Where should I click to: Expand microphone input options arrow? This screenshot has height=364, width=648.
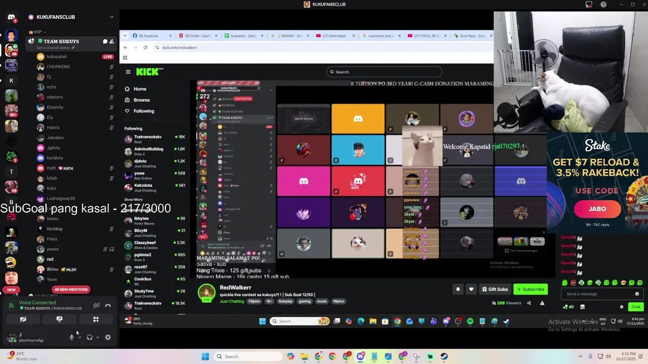(79, 337)
